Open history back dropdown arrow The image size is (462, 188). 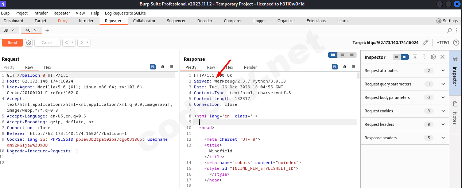[73, 43]
